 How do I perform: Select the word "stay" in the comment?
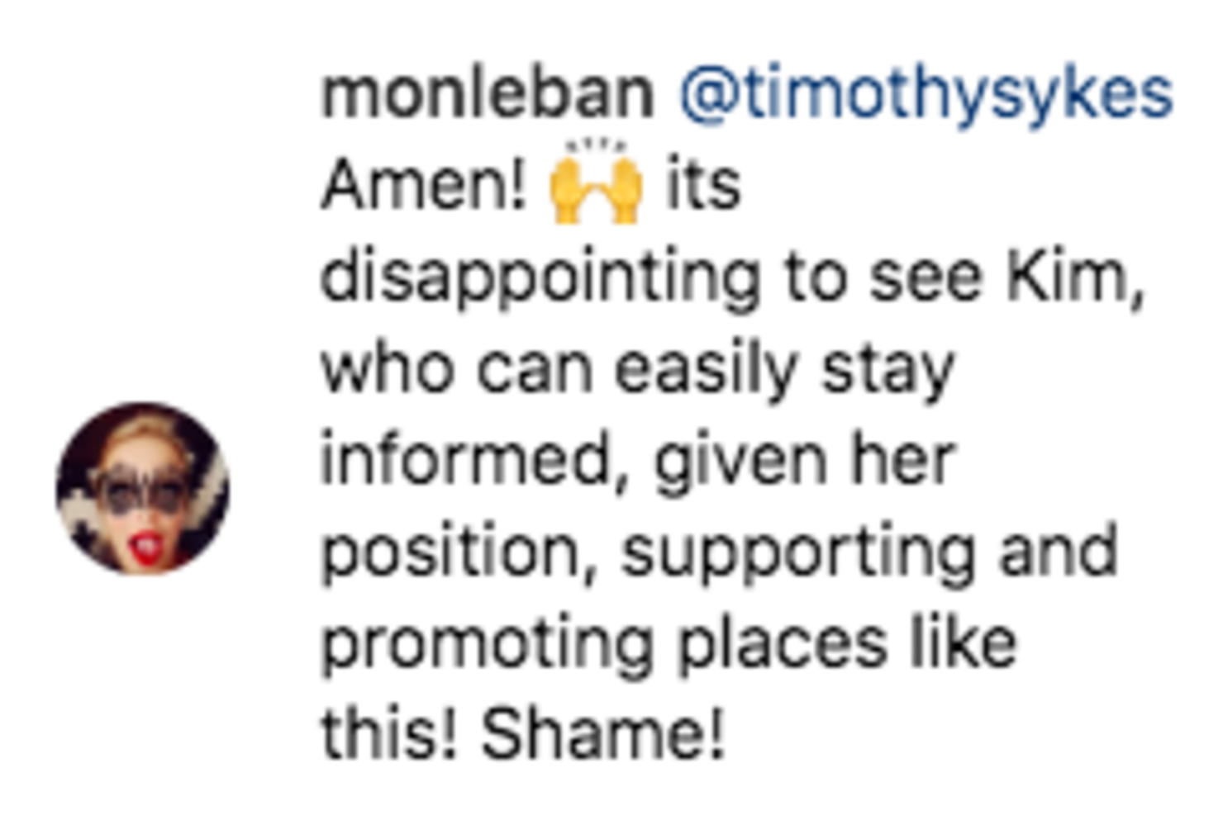[x=888, y=368]
